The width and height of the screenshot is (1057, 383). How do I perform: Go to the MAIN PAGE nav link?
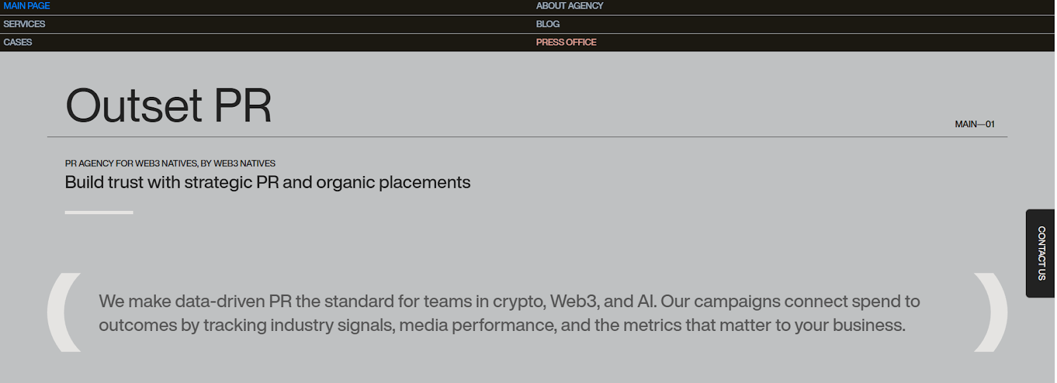click(x=26, y=6)
